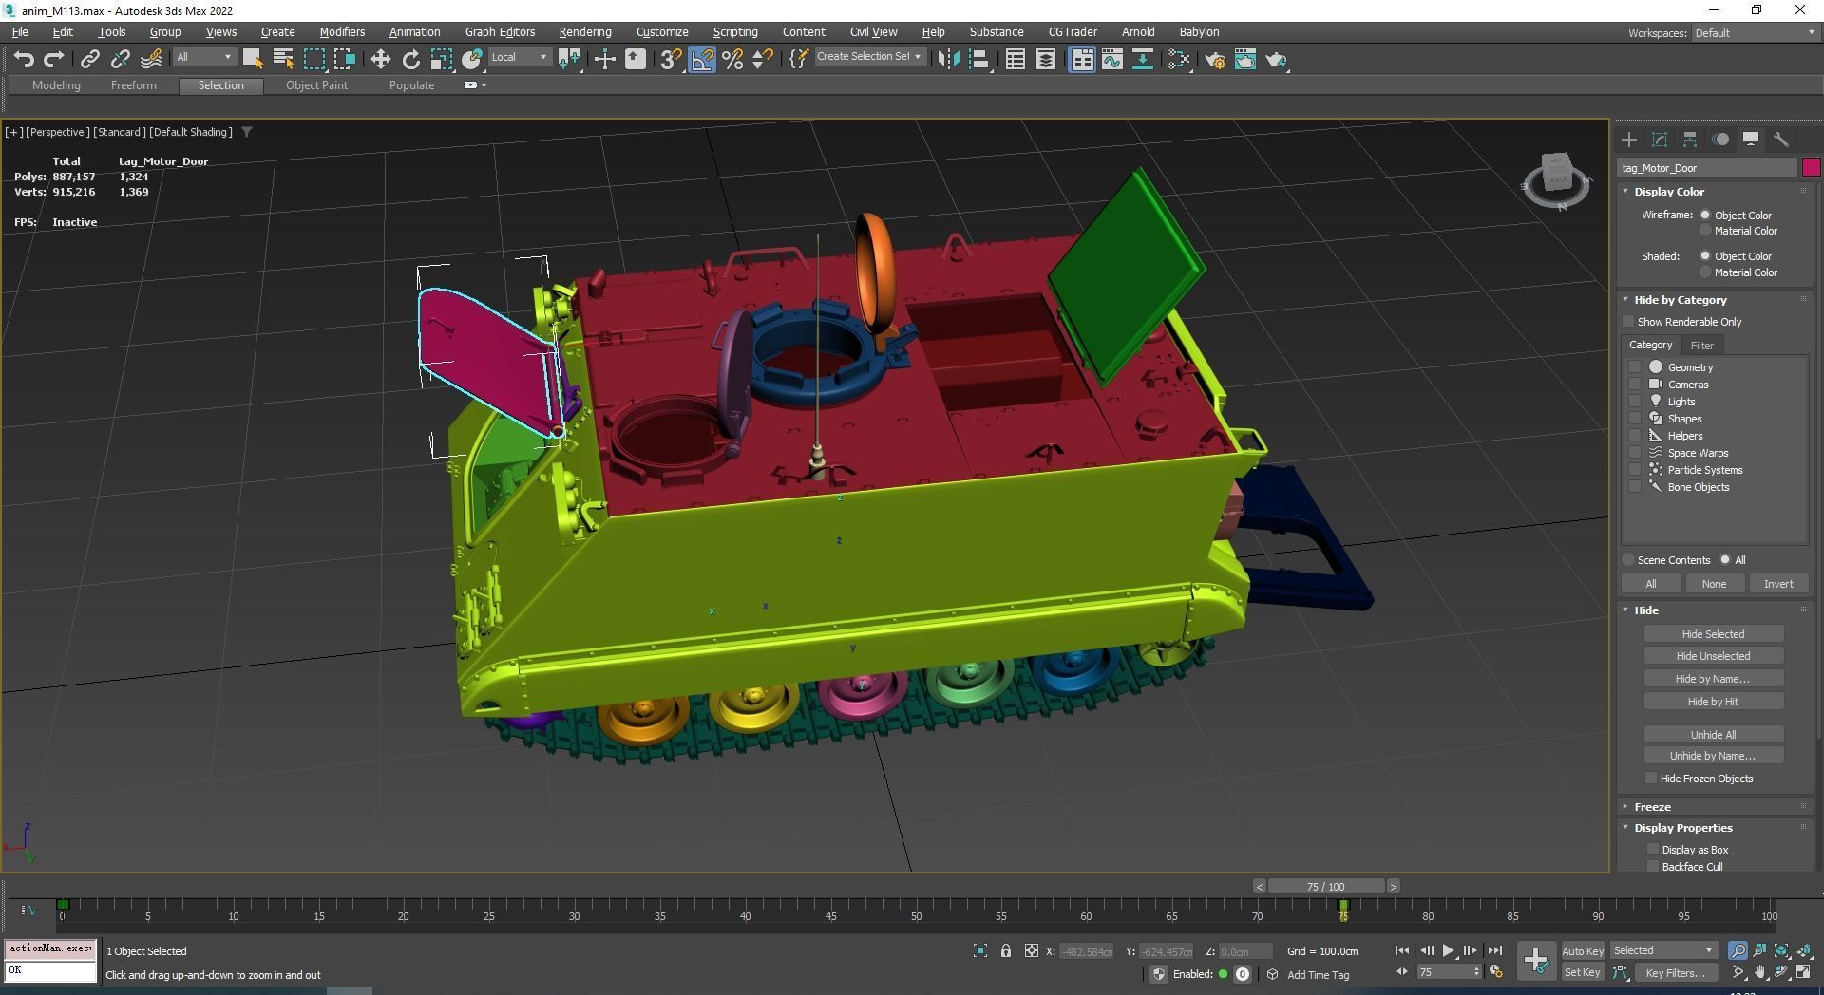The width and height of the screenshot is (1824, 995).
Task: Click the Hide Unselected button
Action: pos(1713,656)
